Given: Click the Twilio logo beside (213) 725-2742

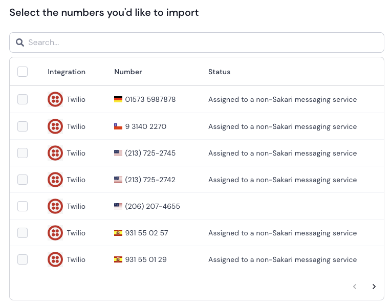Looking at the screenshot, I should pyautogui.click(x=55, y=180).
